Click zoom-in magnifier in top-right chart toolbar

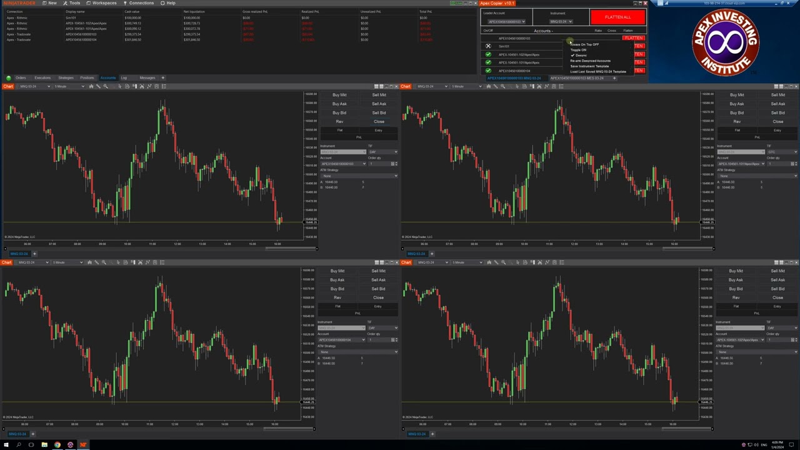(503, 86)
